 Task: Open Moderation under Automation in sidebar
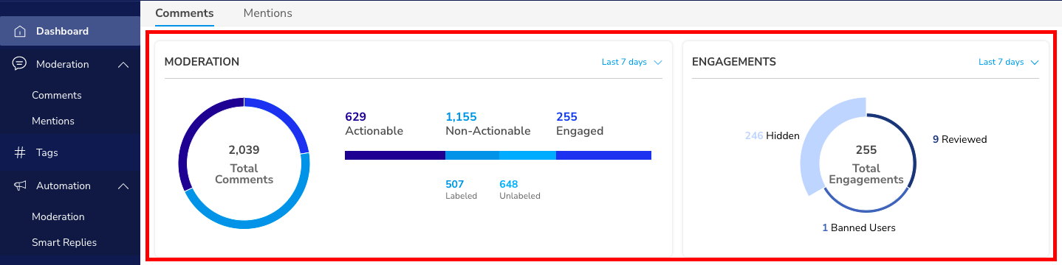point(58,216)
